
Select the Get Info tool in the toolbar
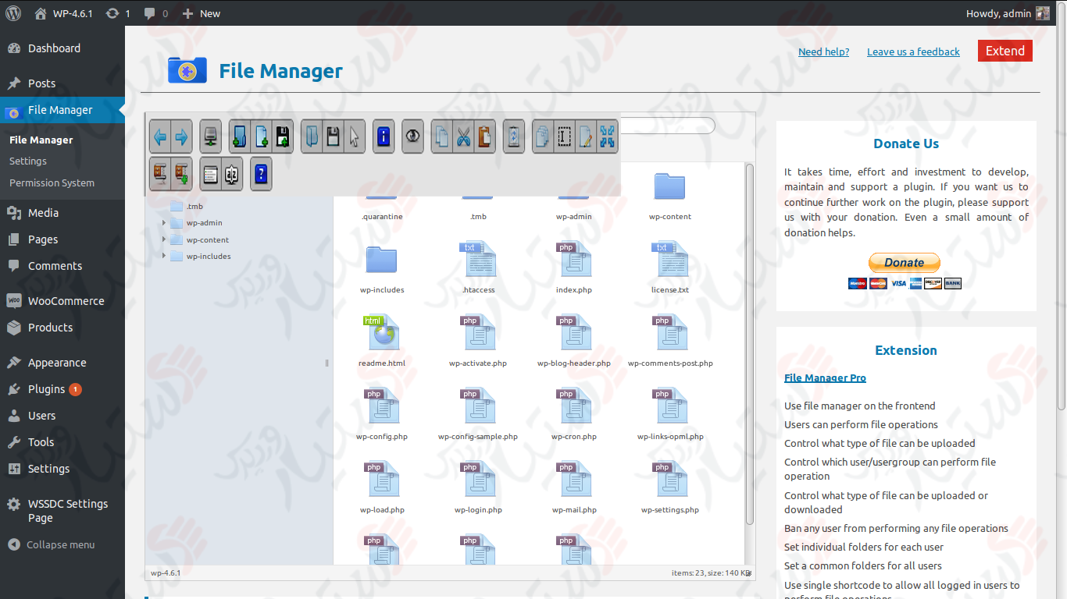click(383, 136)
